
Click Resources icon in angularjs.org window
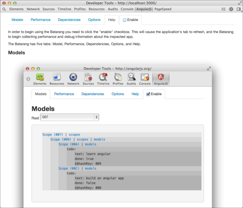point(57,77)
